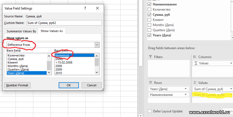This screenshot has width=233, height=117.
Task: Check the Months (Дата) field checkbox
Action: 149,25
